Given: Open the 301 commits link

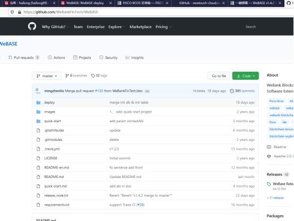Looking at the screenshot, I should click(242, 91).
